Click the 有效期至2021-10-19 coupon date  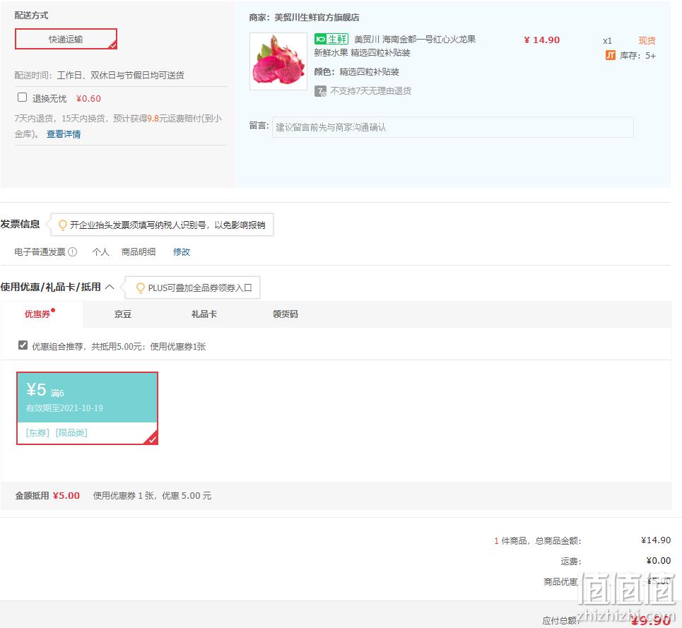(x=64, y=408)
